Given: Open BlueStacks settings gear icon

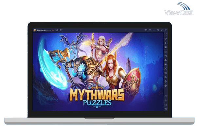Looking at the screenshot, I should [x=166, y=96].
